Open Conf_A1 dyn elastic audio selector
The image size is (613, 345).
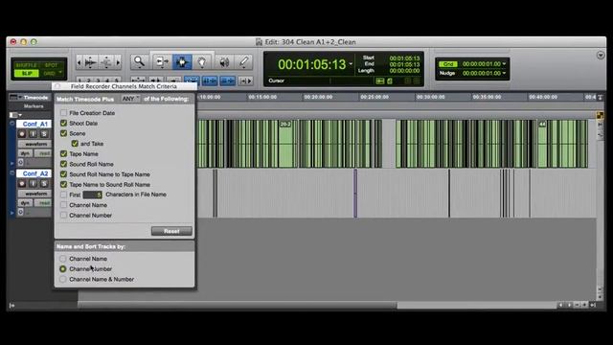click(x=26, y=153)
